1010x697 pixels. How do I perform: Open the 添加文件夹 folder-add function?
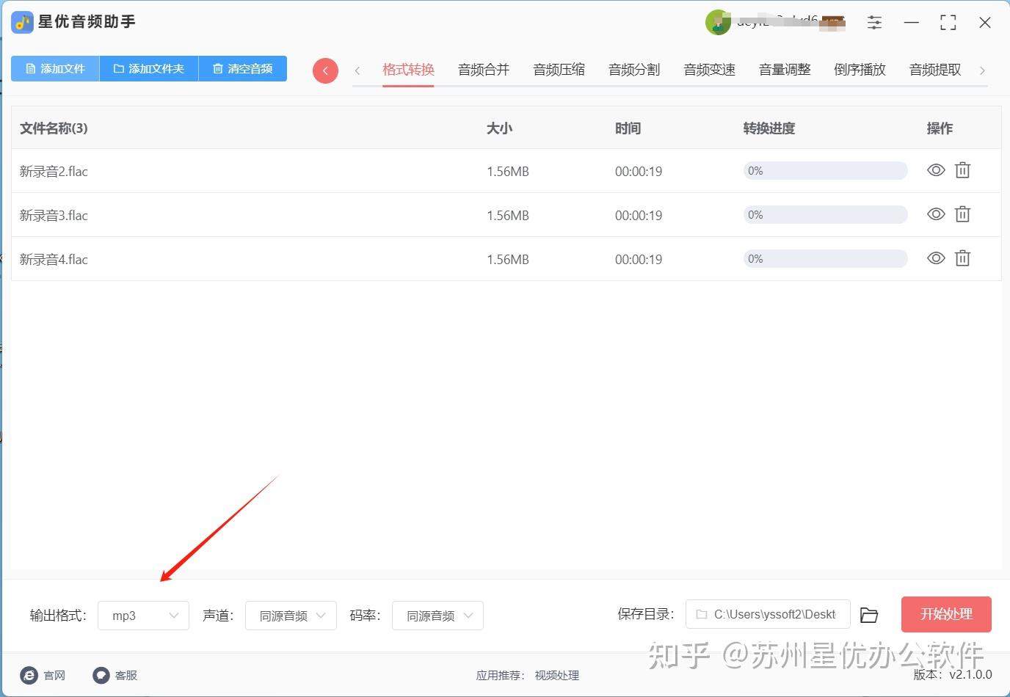(148, 68)
